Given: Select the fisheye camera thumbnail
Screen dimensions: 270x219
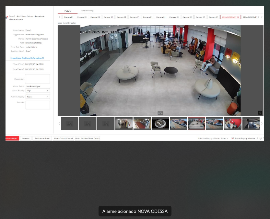Looking at the screenshot, I should tap(160, 124).
